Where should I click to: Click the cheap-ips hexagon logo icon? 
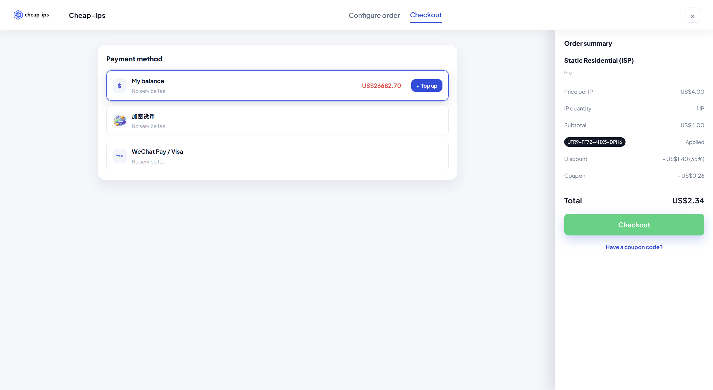18,15
